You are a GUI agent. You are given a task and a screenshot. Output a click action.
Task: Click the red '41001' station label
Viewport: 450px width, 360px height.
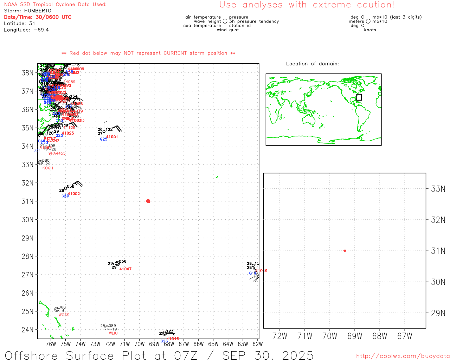(x=112, y=137)
